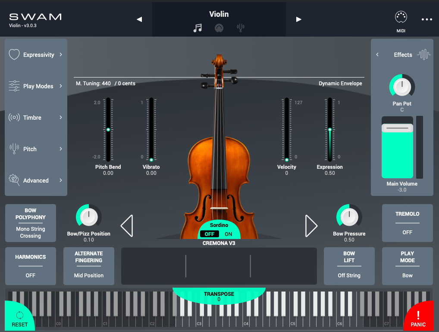Open the Timbre menu item

(x=36, y=118)
